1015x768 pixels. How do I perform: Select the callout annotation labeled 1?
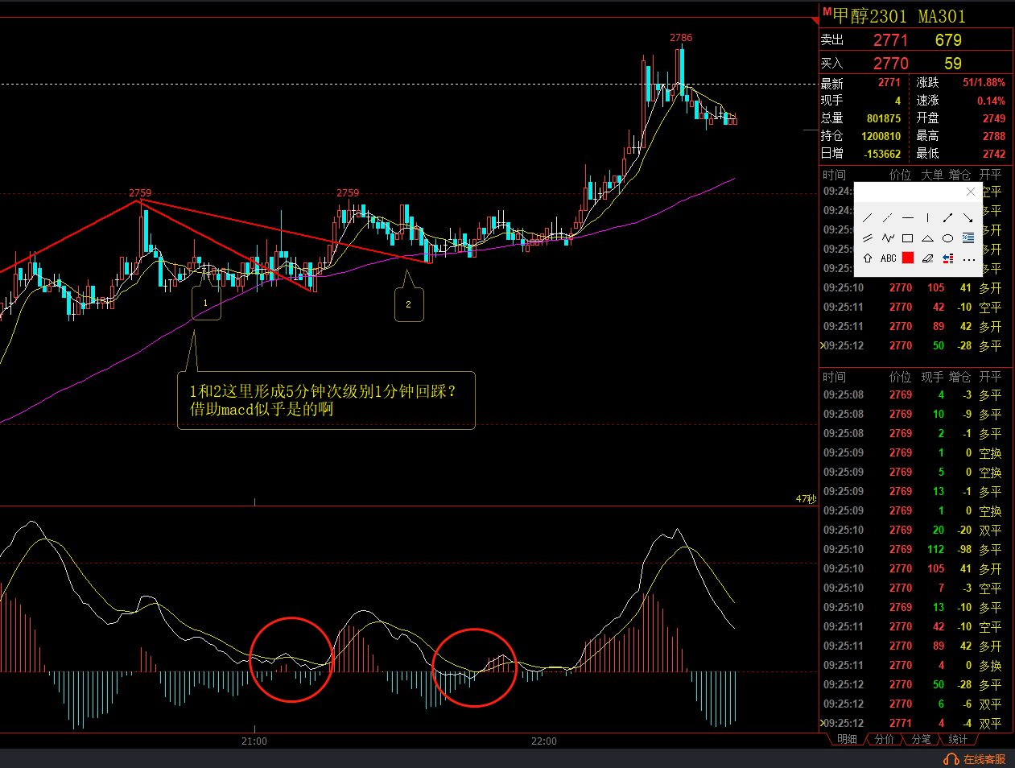coord(206,303)
